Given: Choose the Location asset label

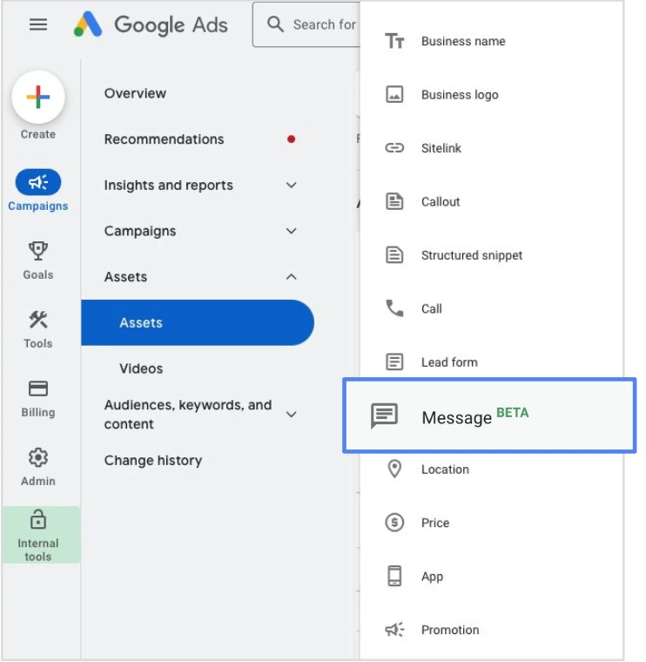Looking at the screenshot, I should tap(445, 469).
